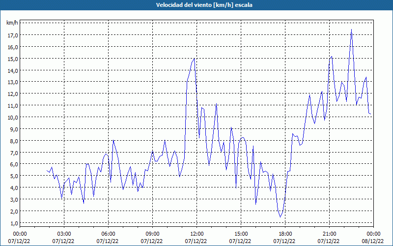
Task: Click the 08/12/22 date label on the x-axis
Action: coord(373,241)
